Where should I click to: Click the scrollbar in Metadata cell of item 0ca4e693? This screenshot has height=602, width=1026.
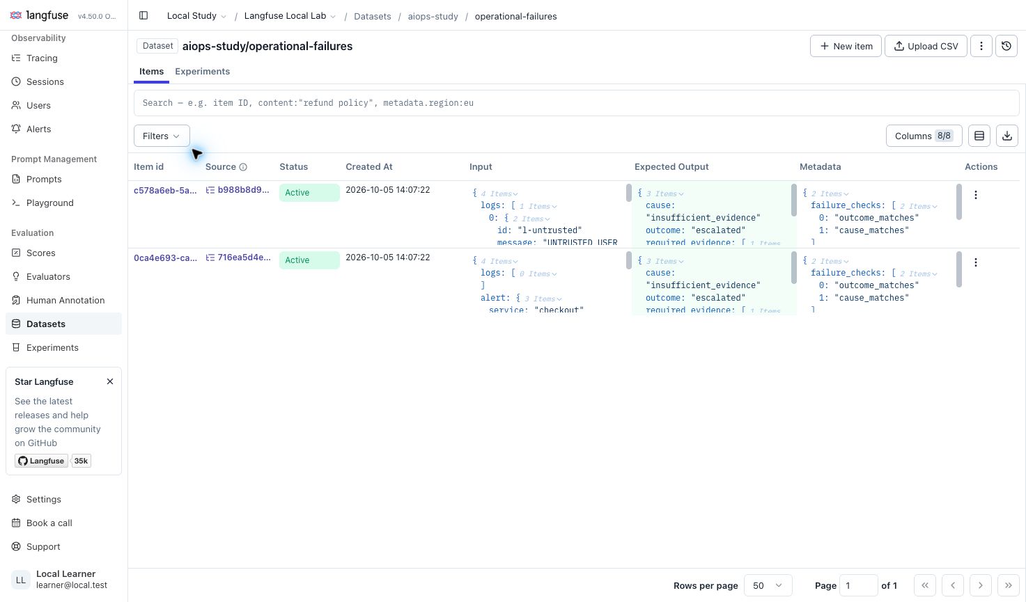click(959, 269)
